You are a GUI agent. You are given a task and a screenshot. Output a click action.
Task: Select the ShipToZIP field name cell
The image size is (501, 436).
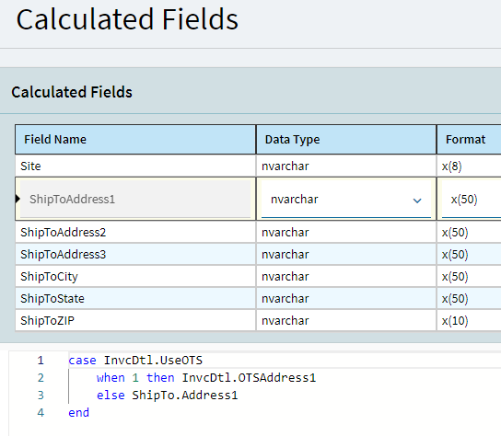click(x=135, y=320)
